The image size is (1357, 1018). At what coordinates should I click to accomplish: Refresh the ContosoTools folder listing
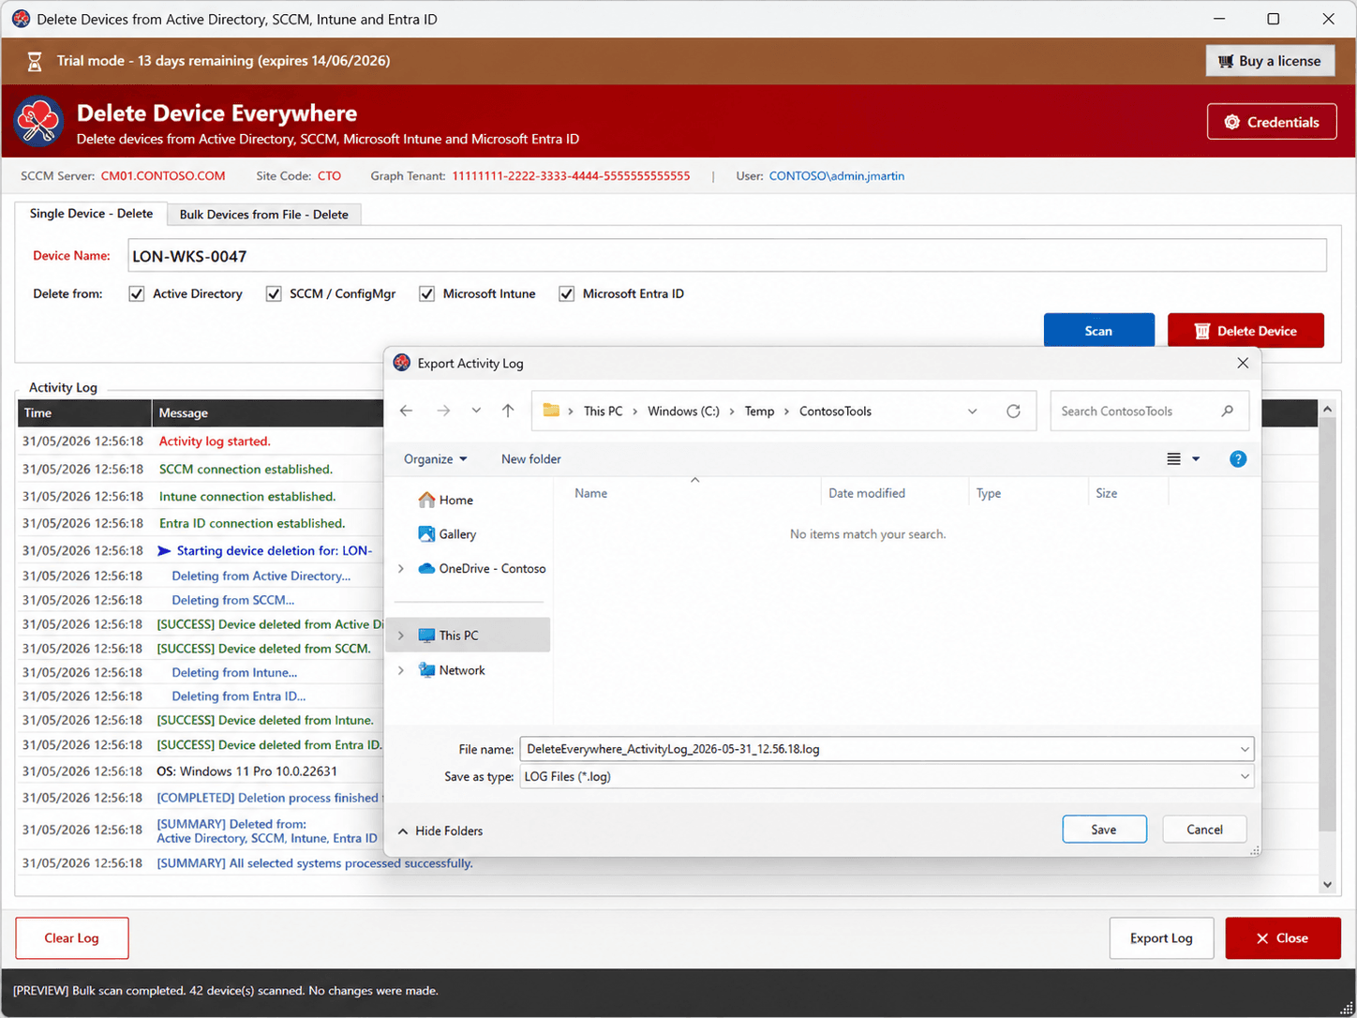(1013, 411)
